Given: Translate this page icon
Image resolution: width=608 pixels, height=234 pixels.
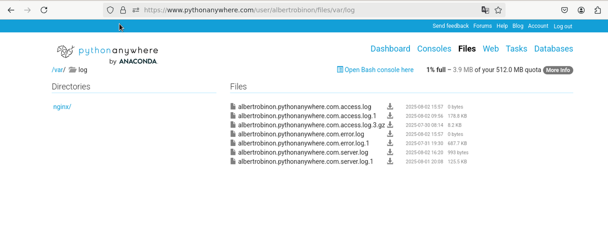Looking at the screenshot, I should (x=485, y=10).
